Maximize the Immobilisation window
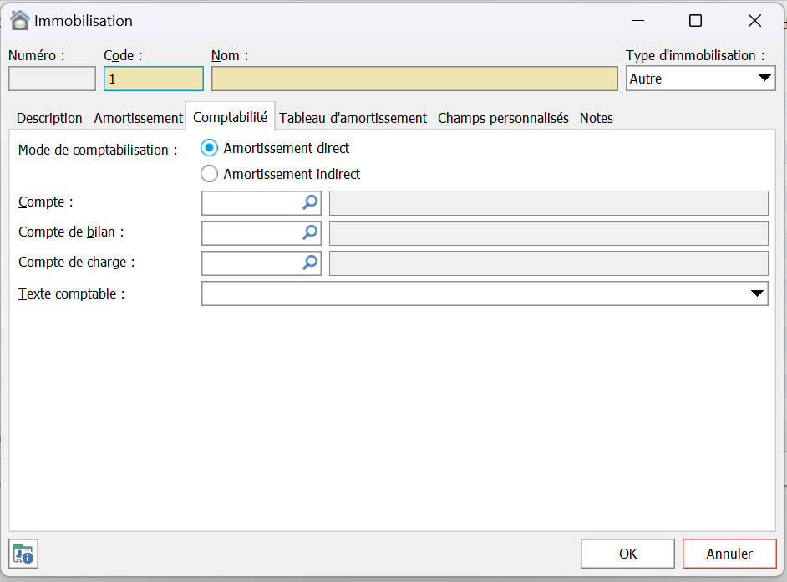This screenshot has height=582, width=787. 695,21
